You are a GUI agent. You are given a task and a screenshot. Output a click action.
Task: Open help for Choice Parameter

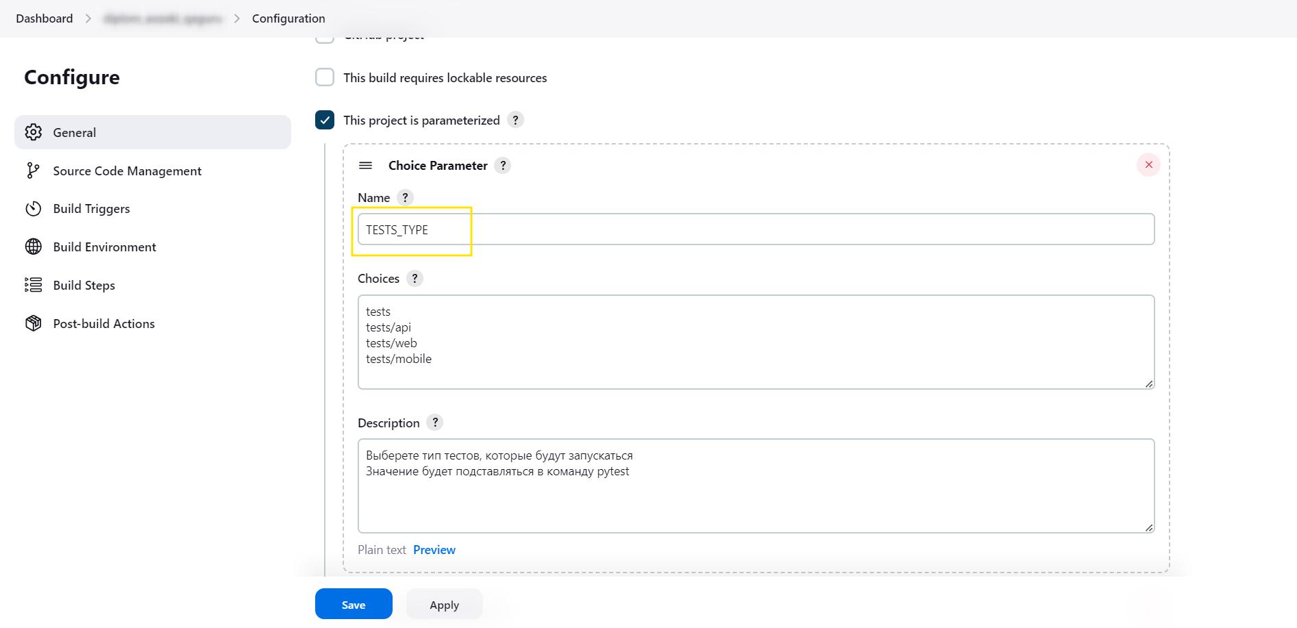[503, 166]
